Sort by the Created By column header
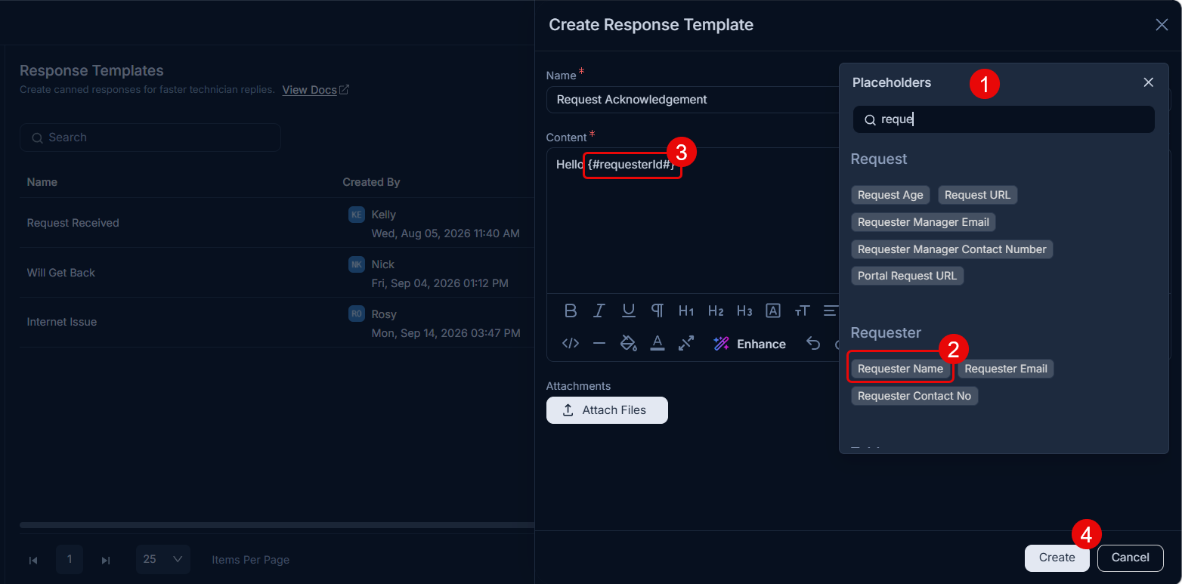This screenshot has width=1182, height=584. 371,182
